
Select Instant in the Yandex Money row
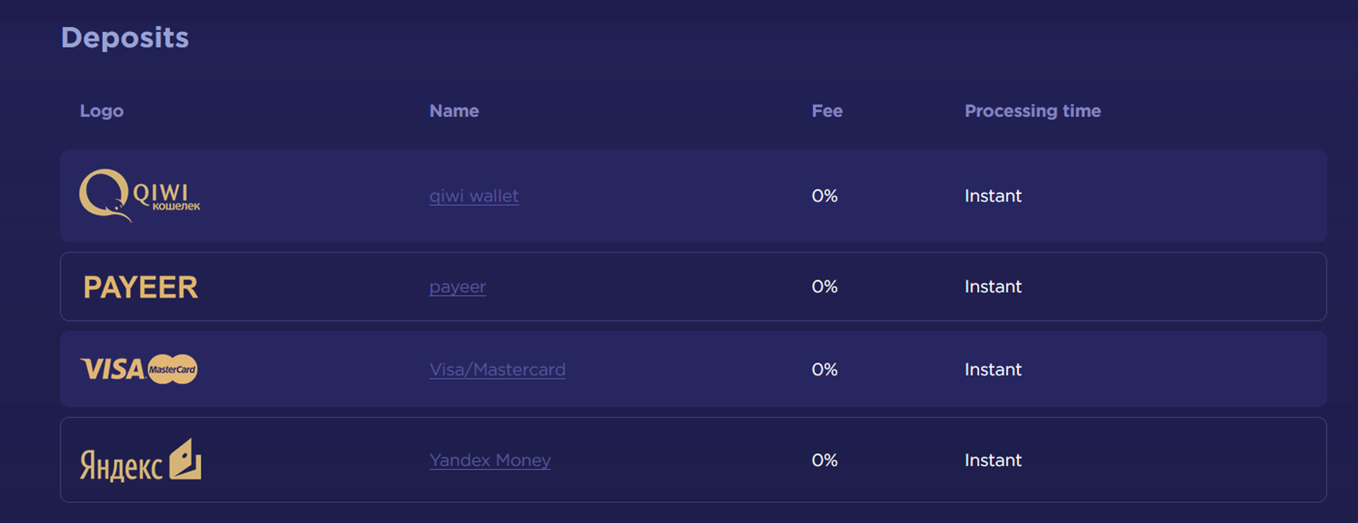[x=993, y=460]
